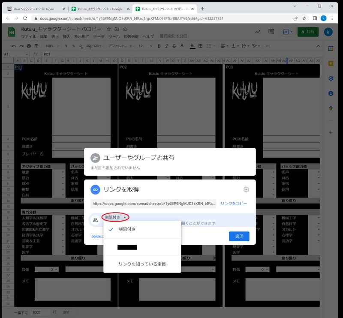The image size is (343, 318).
Task: Open the present button dropdown arrow
Action: click(292, 32)
